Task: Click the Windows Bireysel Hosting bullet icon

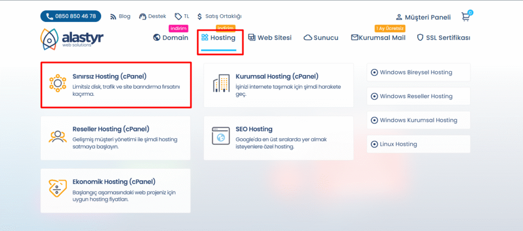Action: pos(374,72)
